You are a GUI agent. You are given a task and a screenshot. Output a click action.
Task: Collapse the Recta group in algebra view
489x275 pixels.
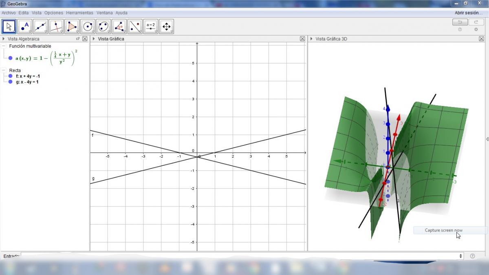pyautogui.click(x=4, y=70)
